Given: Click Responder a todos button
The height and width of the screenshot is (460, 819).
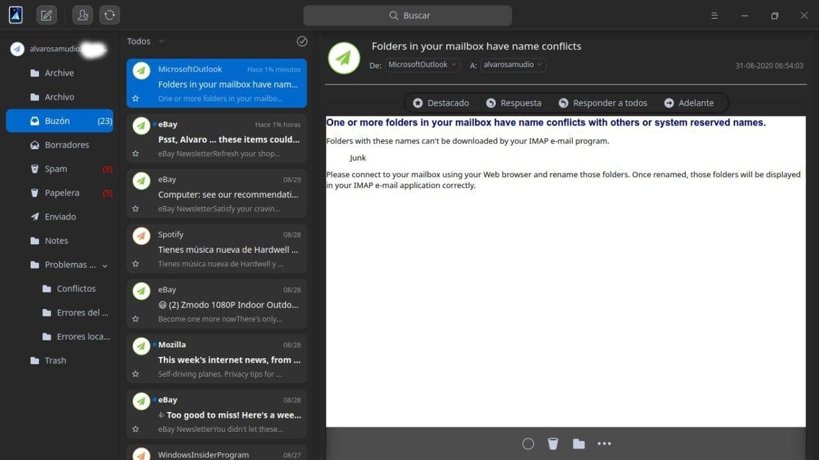Looking at the screenshot, I should (x=603, y=103).
